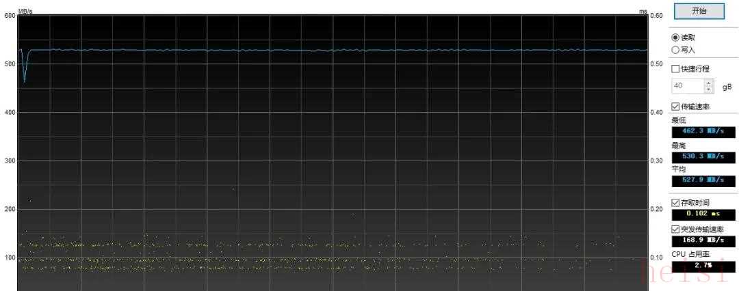Disable the 突发传输速率 checkbox
This screenshot has height=291, width=739.
pyautogui.click(x=676, y=230)
